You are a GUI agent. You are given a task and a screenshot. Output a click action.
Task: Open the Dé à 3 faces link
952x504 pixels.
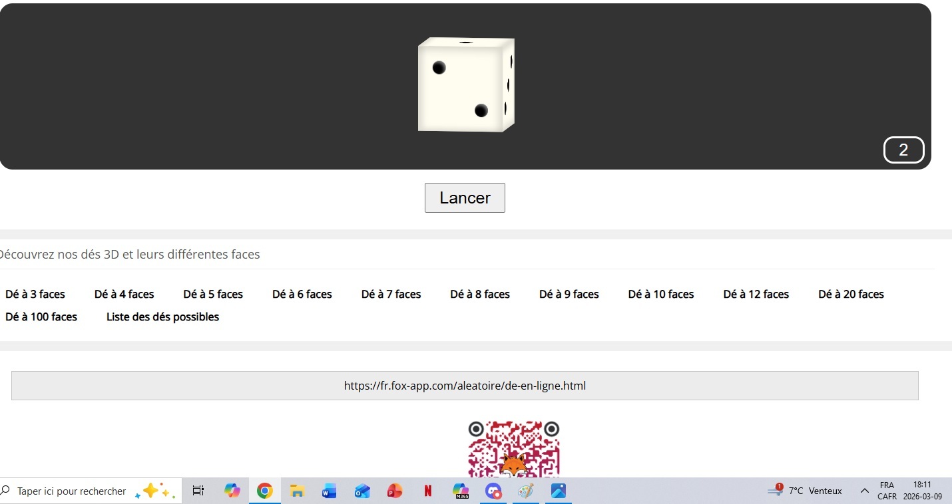tap(35, 294)
